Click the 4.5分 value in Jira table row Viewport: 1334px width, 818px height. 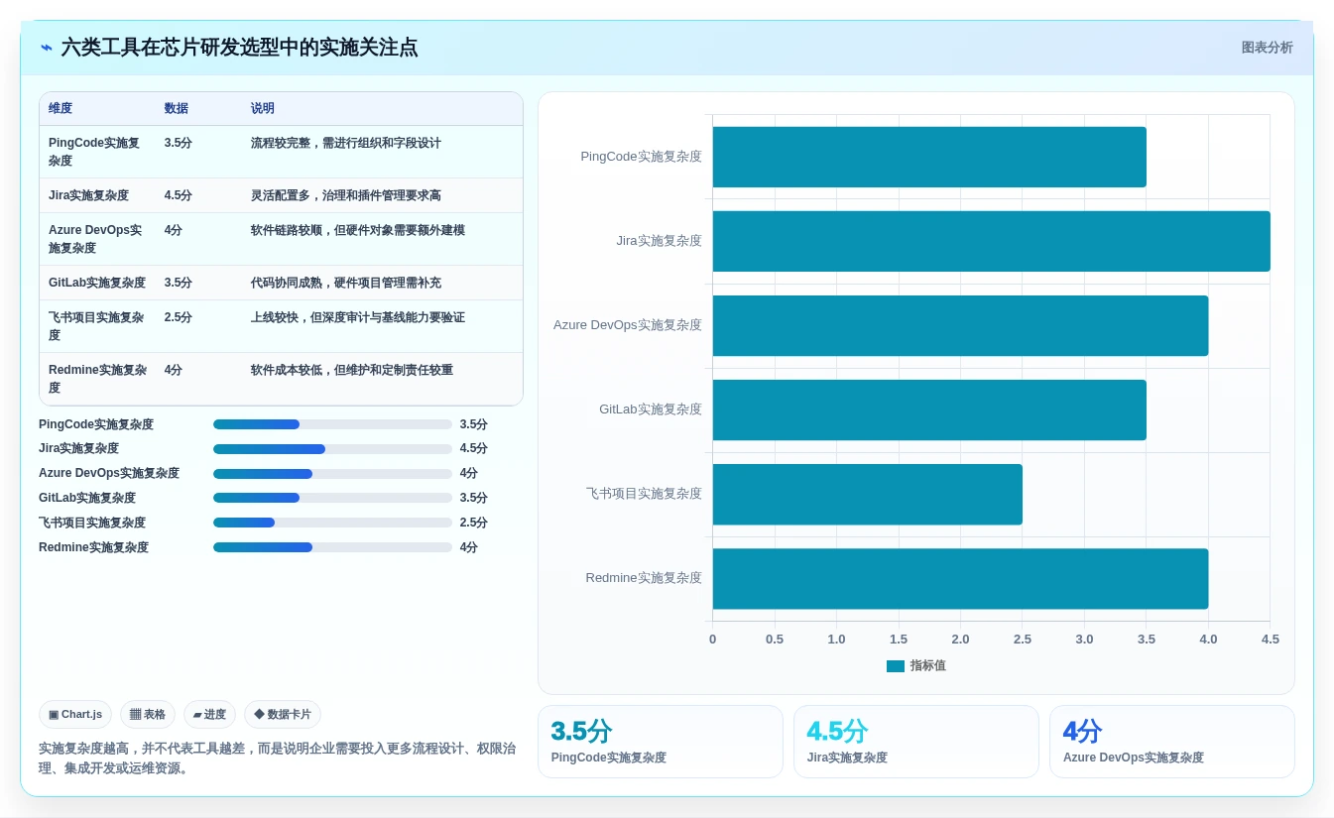coord(179,195)
